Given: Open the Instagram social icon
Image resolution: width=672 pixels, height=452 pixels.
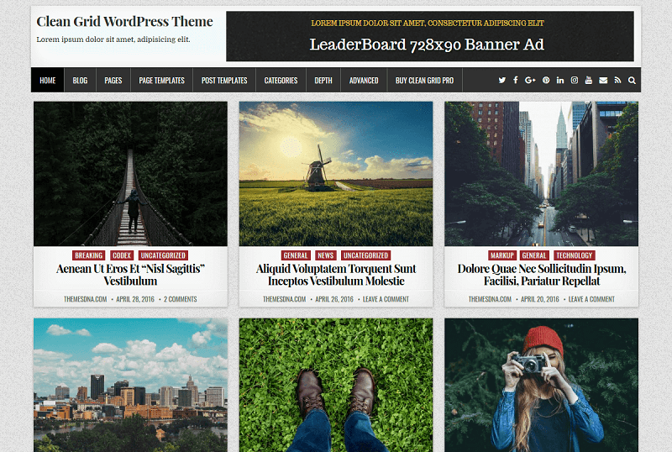Looking at the screenshot, I should tap(575, 80).
